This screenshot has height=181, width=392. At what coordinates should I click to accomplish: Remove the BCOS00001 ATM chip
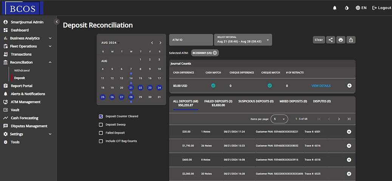pos(215,53)
